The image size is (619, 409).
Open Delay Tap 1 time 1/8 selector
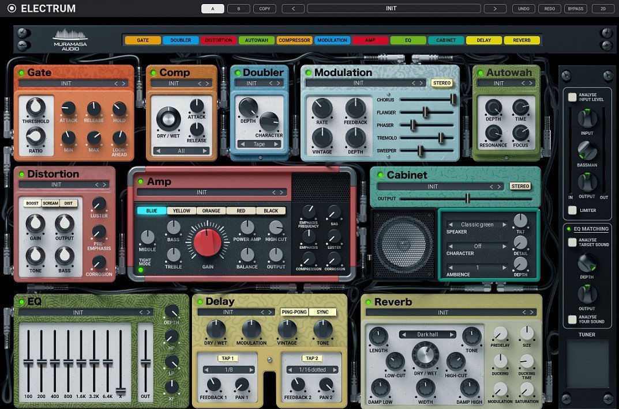pyautogui.click(x=229, y=370)
